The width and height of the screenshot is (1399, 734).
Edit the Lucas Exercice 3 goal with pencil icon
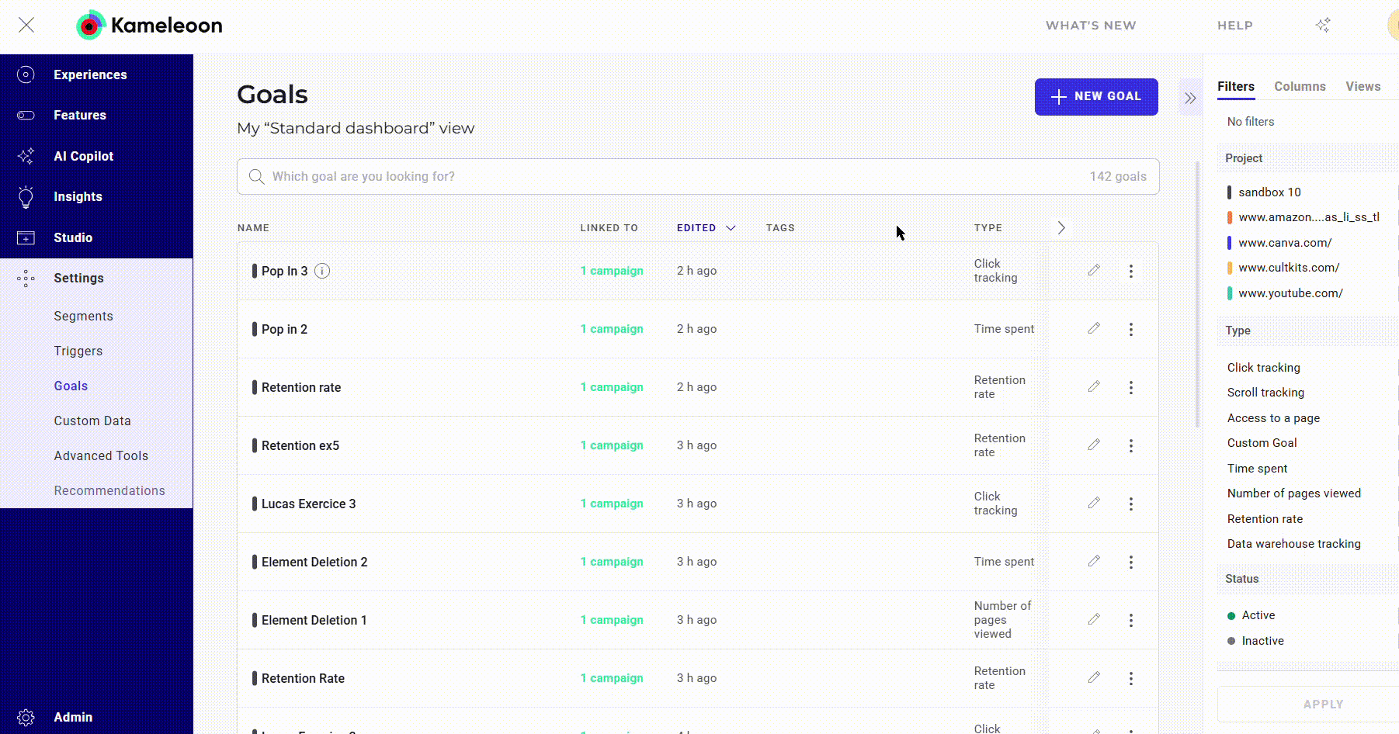[x=1094, y=503]
